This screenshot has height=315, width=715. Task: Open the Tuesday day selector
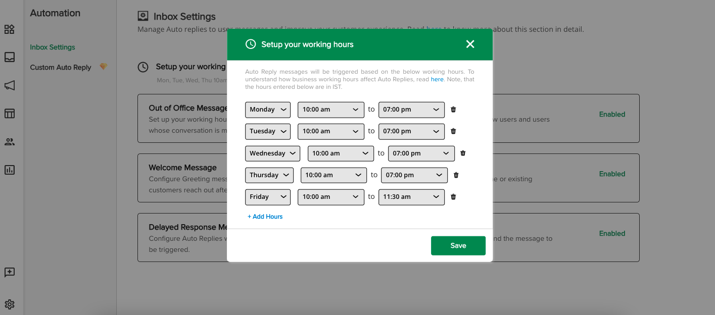click(268, 131)
